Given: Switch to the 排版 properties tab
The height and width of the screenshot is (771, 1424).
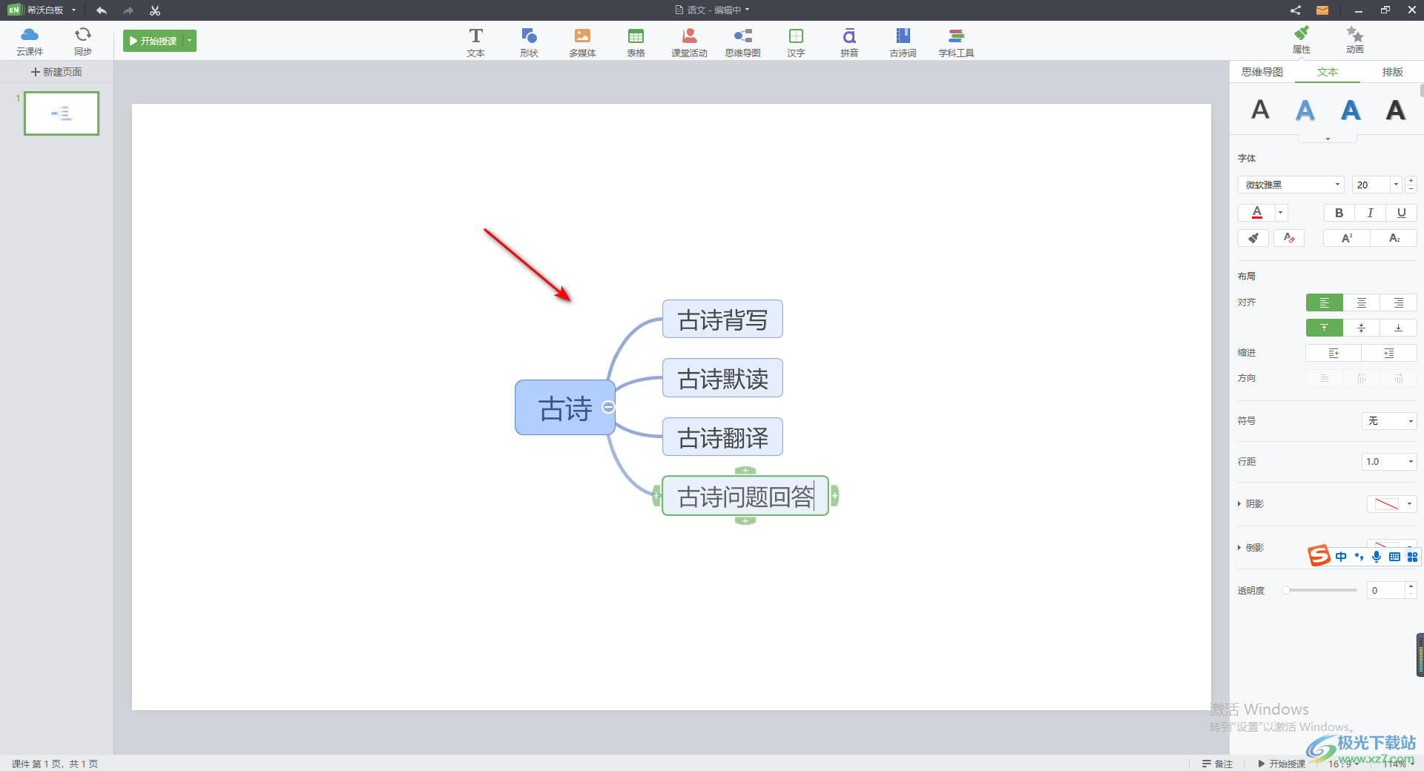Looking at the screenshot, I should coord(1392,72).
